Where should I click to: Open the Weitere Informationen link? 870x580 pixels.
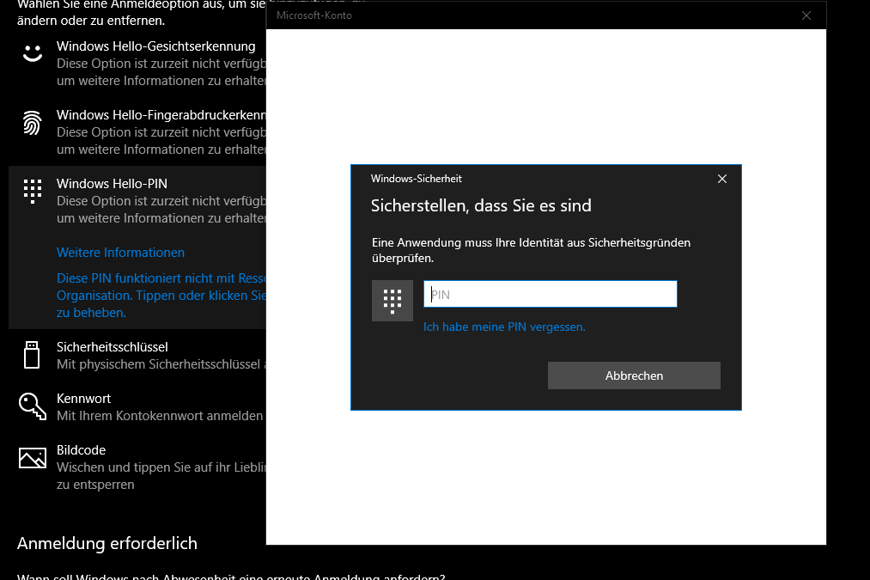click(120, 253)
